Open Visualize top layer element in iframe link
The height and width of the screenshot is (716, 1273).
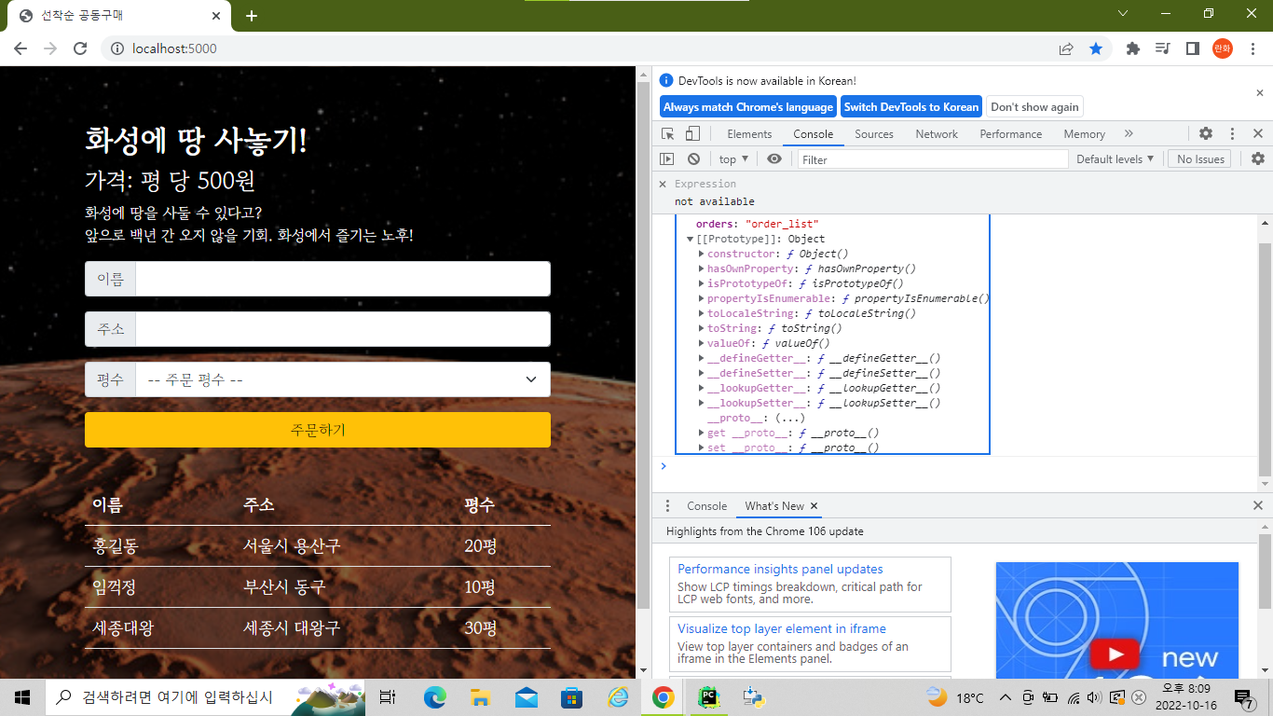(x=782, y=629)
